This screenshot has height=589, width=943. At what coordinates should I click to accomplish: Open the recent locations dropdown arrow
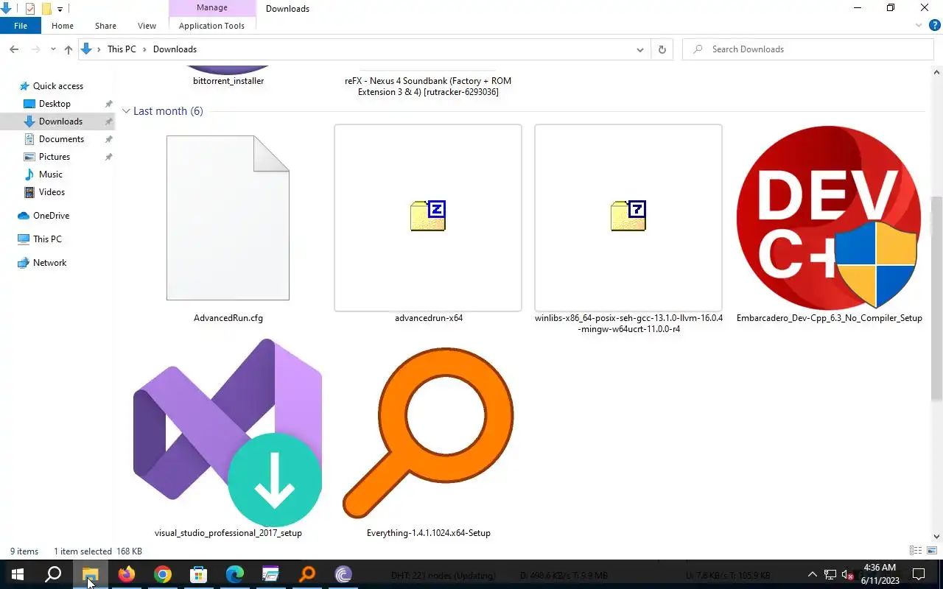(53, 49)
